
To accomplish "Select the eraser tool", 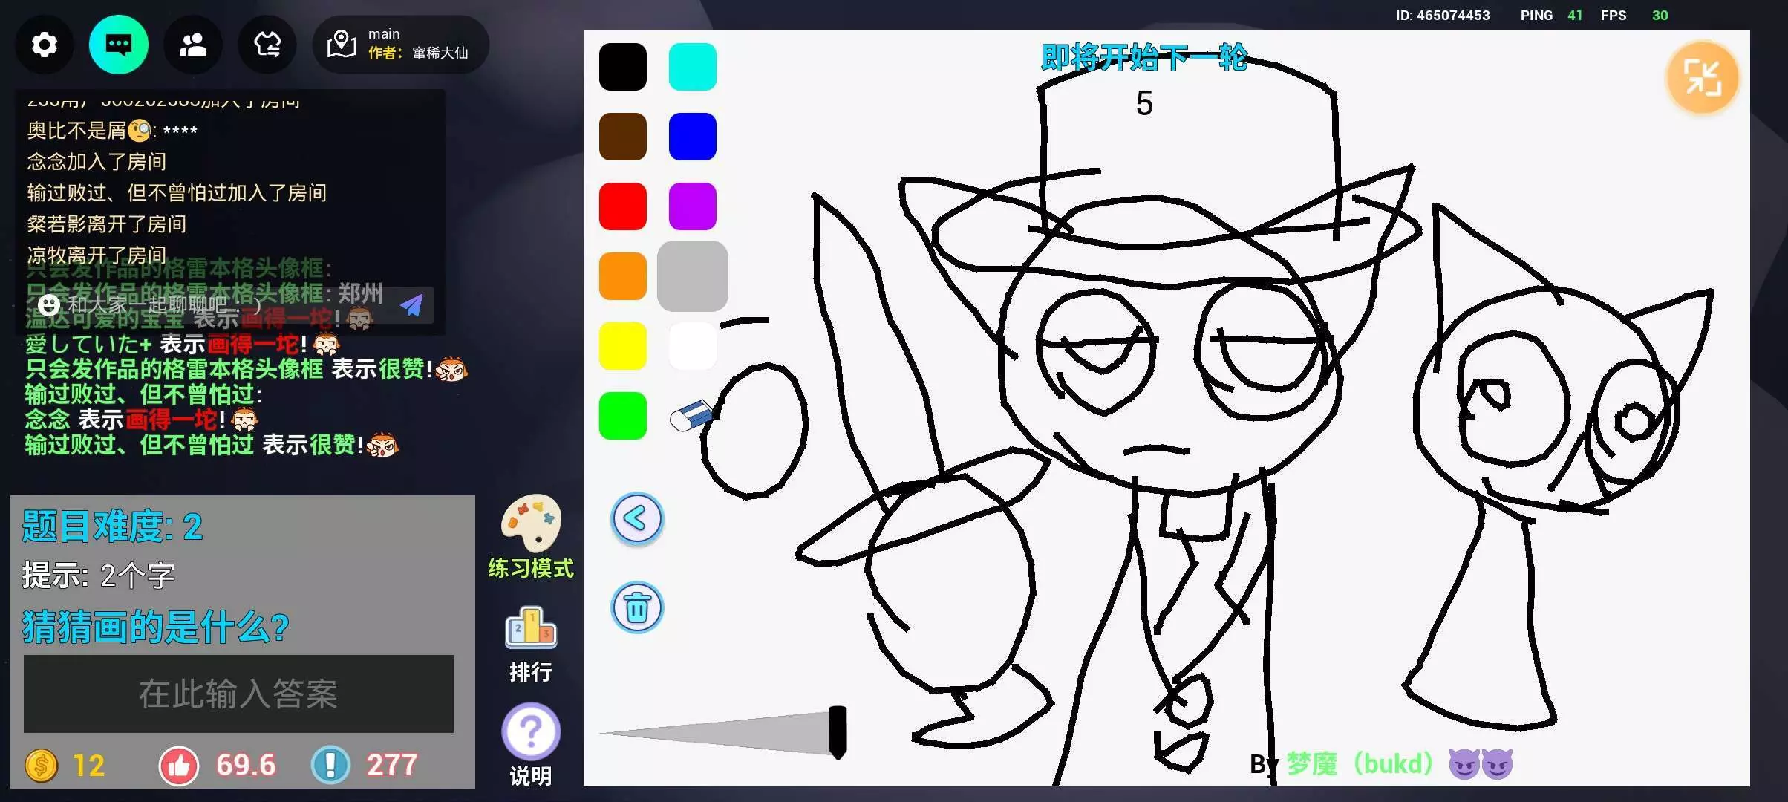I will click(x=691, y=415).
